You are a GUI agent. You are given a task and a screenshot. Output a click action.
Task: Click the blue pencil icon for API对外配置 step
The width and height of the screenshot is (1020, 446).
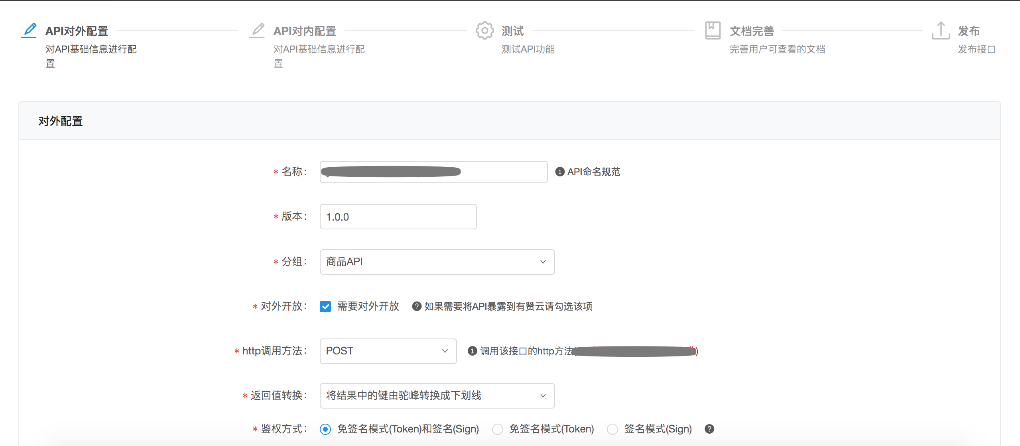[x=29, y=31]
